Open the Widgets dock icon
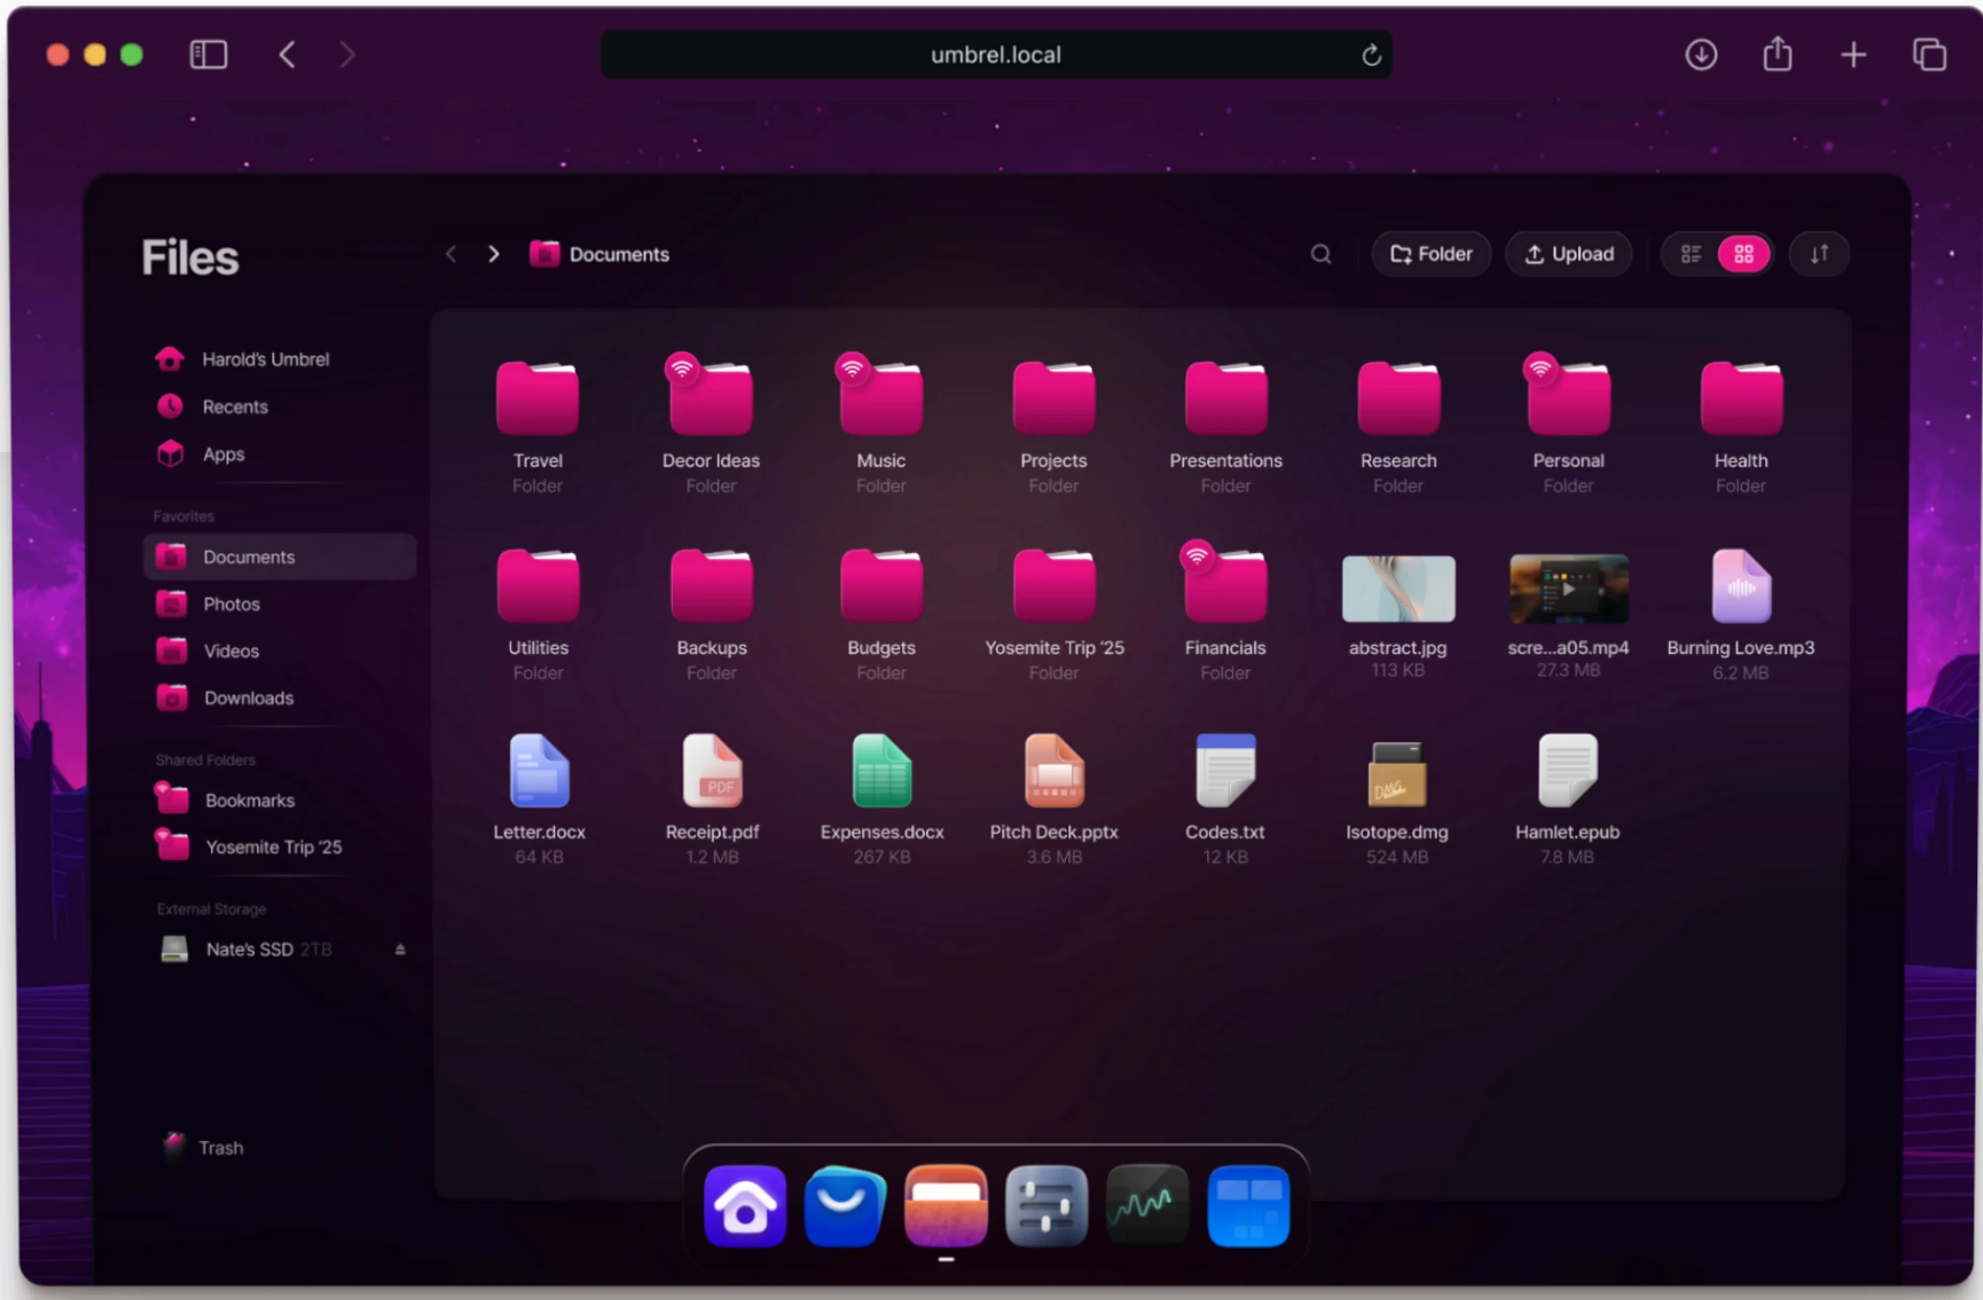The image size is (1983, 1300). tap(1247, 1206)
